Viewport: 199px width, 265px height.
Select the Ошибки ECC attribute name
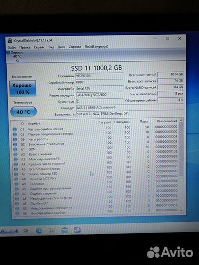(39, 203)
